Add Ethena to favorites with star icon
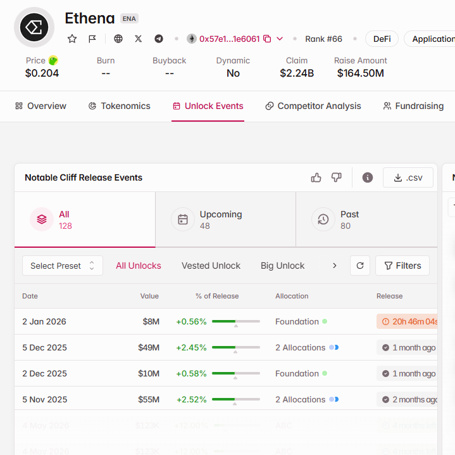 [72, 39]
